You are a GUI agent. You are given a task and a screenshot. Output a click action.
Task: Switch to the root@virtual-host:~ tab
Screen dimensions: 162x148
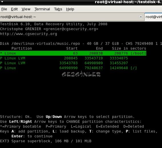point(72,17)
